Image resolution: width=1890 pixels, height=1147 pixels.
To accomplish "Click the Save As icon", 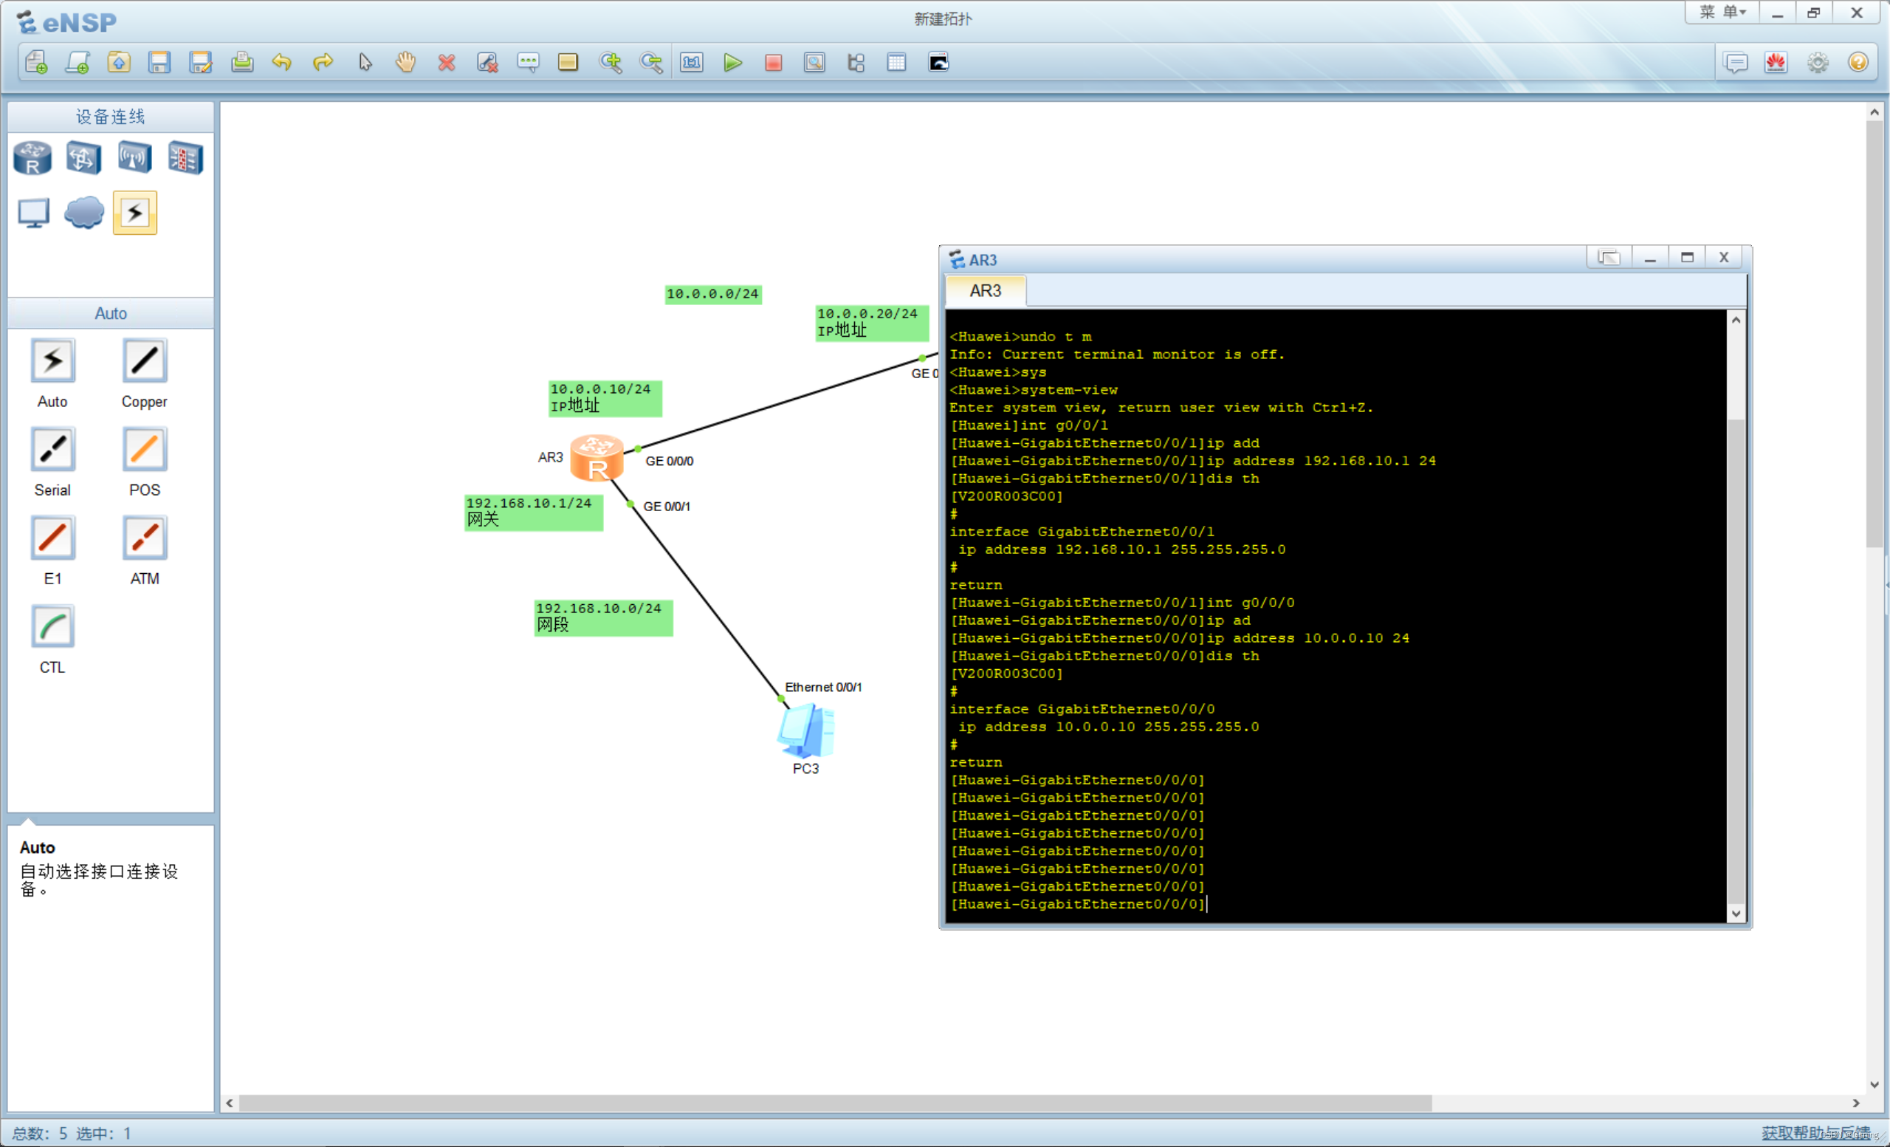I will pos(200,62).
